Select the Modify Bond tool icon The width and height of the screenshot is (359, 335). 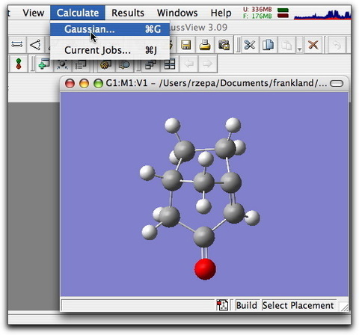pos(17,45)
